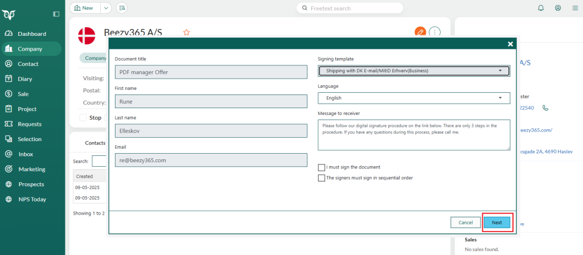Click the Diary calendar icon
Image resolution: width=583 pixels, height=255 pixels.
click(9, 79)
